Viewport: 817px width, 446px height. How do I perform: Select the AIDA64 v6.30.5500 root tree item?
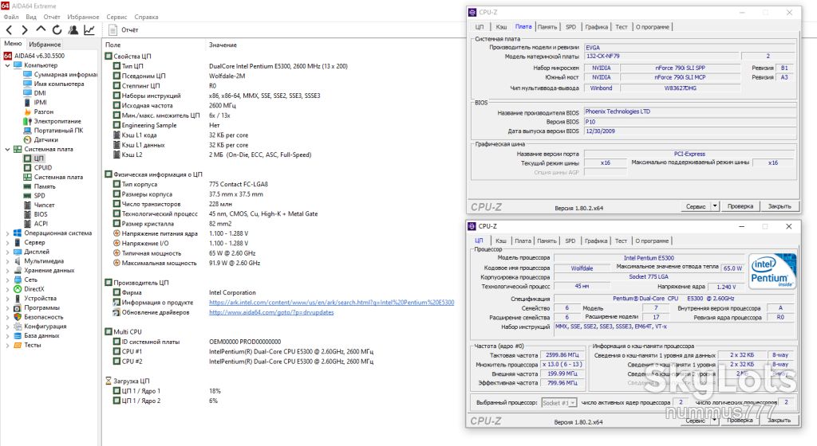40,56
